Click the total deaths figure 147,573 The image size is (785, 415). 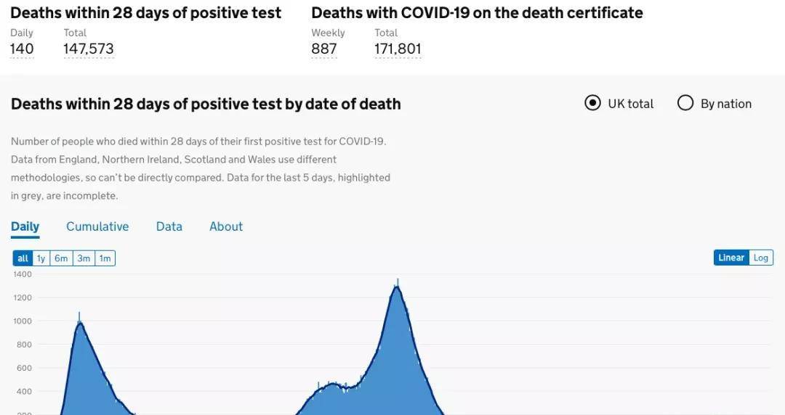pyautogui.click(x=89, y=49)
